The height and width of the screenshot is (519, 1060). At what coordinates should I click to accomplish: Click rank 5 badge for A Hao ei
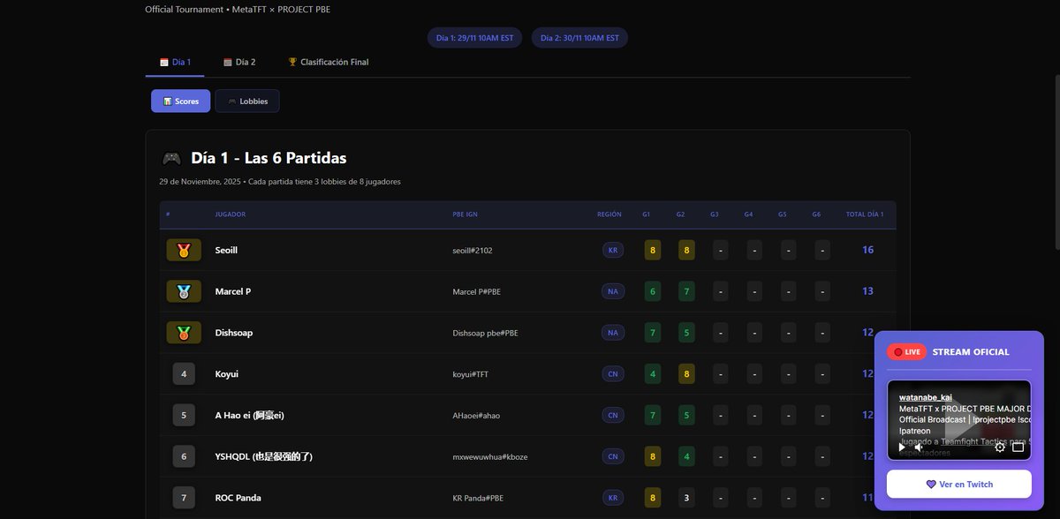coord(184,415)
